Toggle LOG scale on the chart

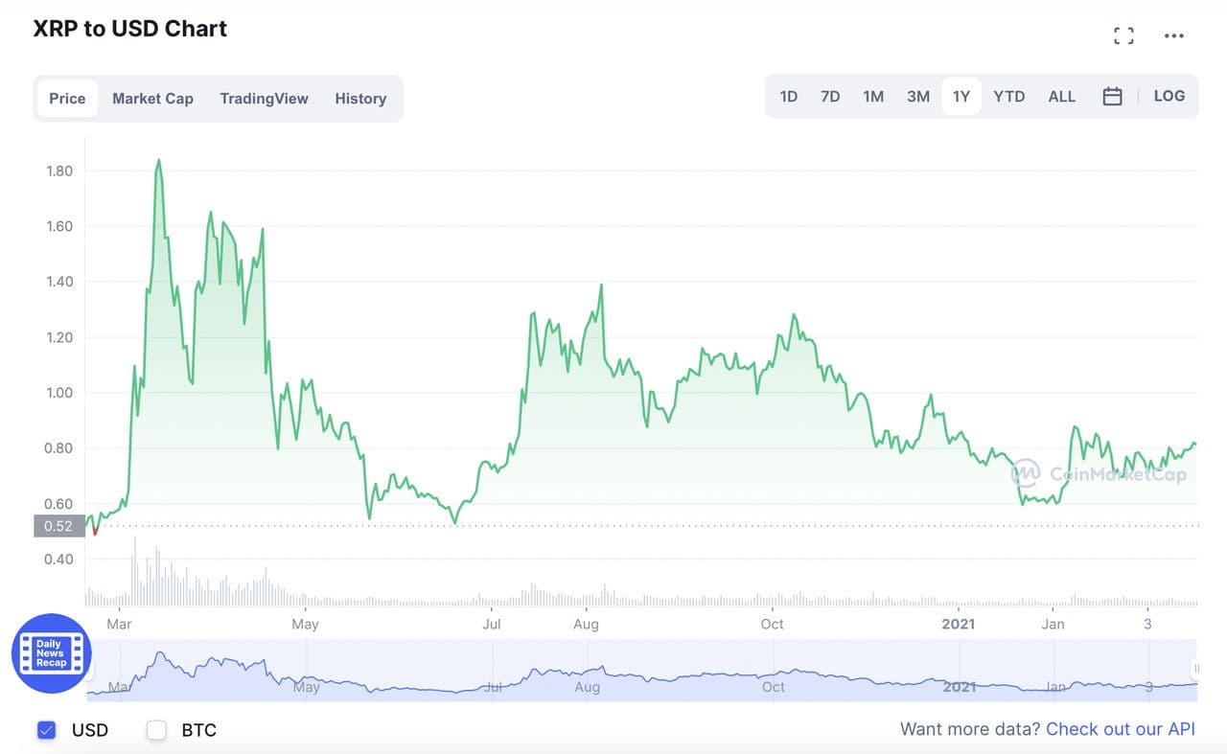tap(1169, 96)
